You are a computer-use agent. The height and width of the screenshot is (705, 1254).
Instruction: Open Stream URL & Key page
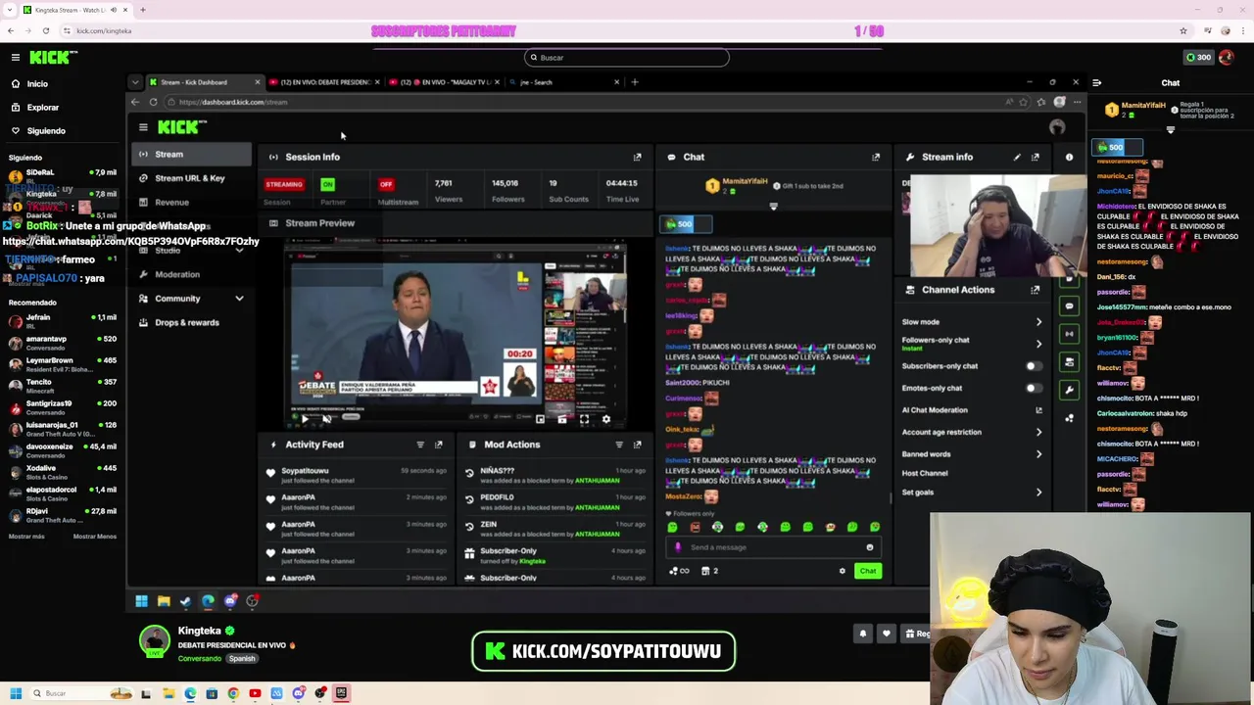(x=191, y=178)
